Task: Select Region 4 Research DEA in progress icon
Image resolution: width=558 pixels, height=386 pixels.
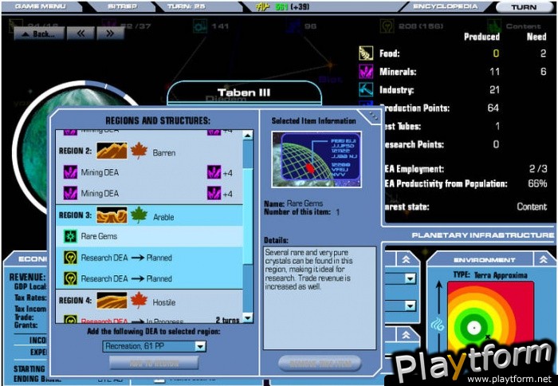Action: (70, 319)
